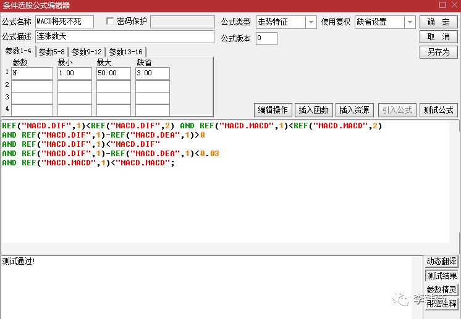This screenshot has height=319, width=461.
Task: Open the 参数13-16 tab
Action: [x=125, y=52]
